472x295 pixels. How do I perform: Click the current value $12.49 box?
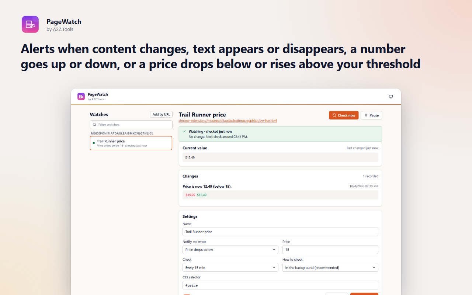click(280, 157)
